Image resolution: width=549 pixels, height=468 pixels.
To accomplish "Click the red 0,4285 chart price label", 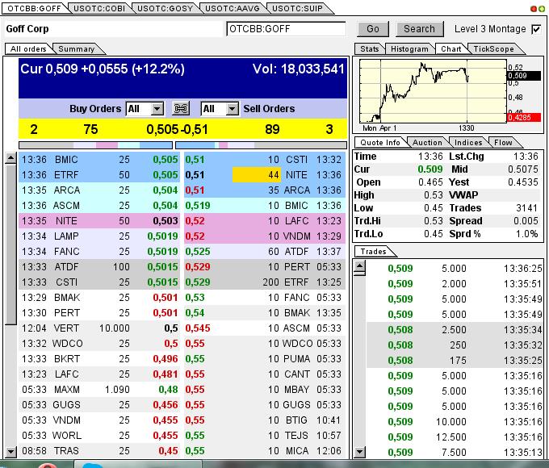I will click(x=524, y=118).
